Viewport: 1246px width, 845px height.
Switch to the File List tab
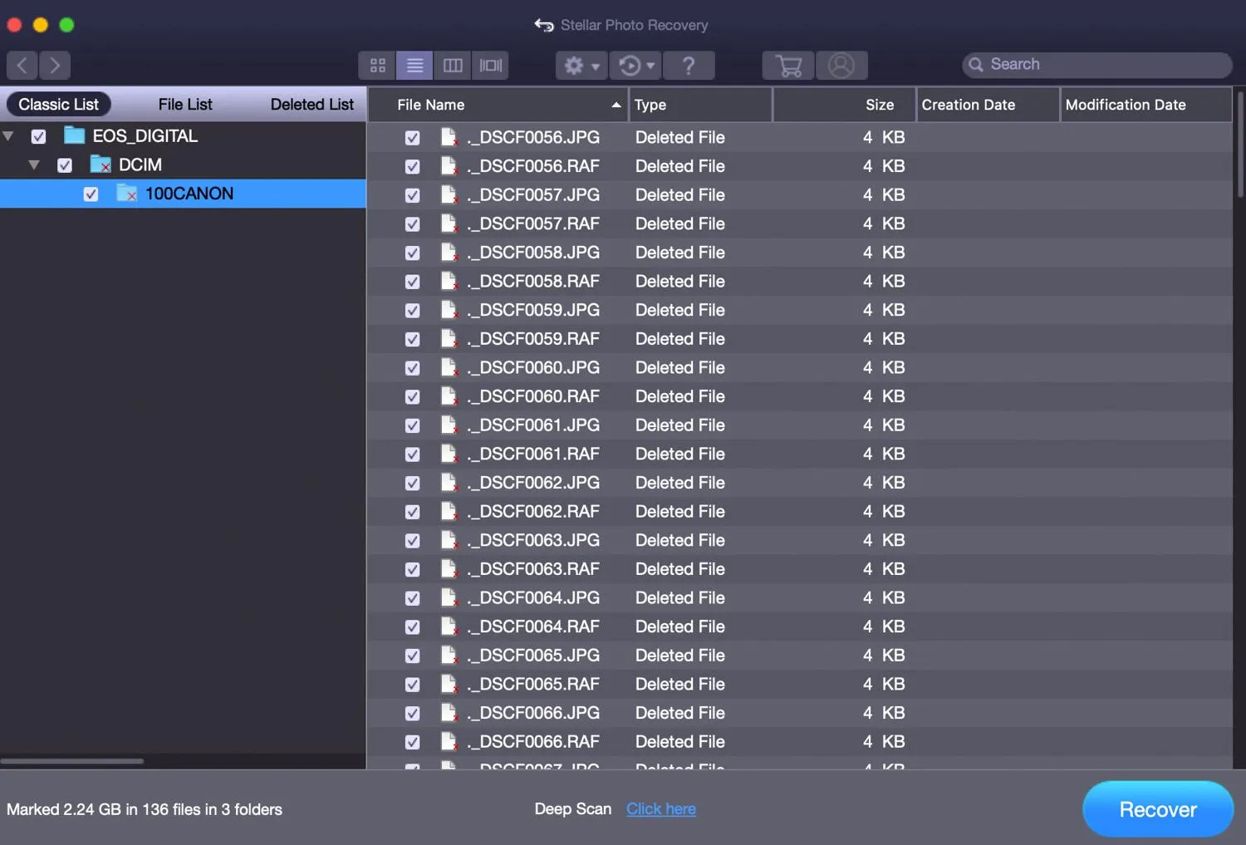(185, 105)
